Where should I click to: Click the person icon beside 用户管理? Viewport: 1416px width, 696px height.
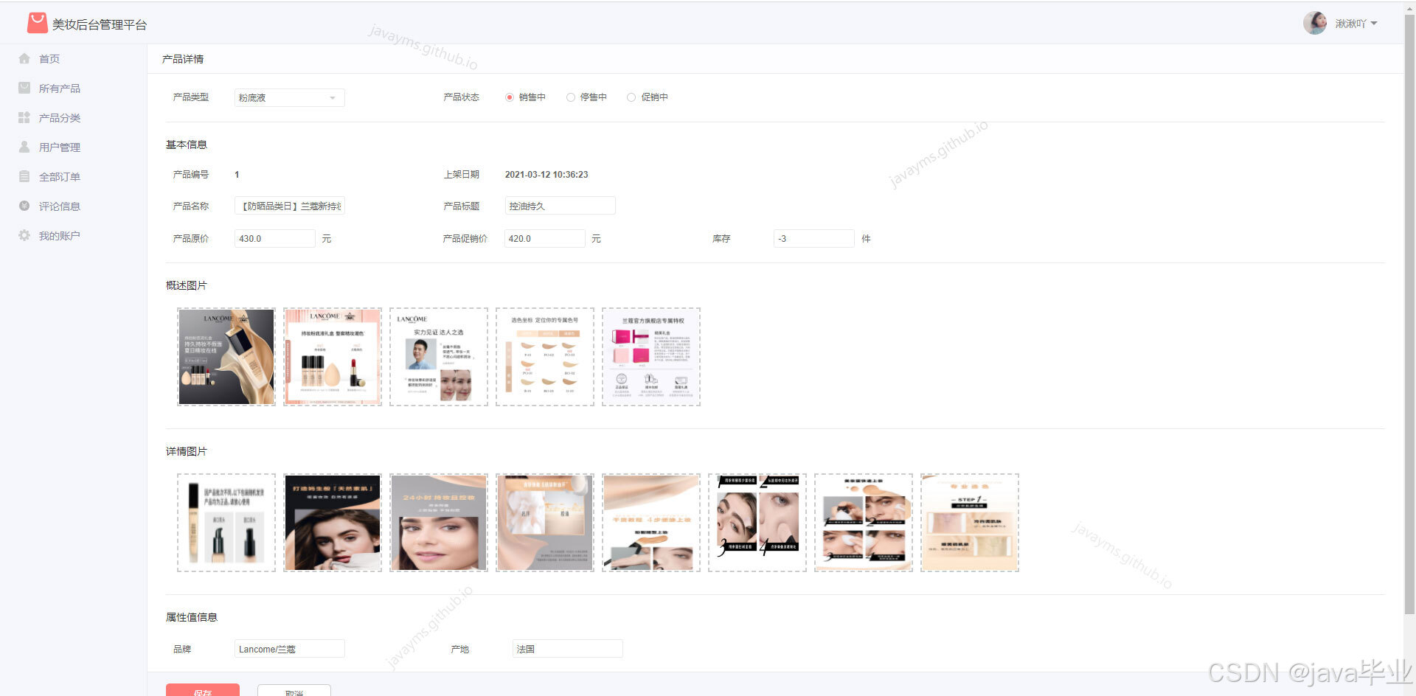click(x=24, y=147)
